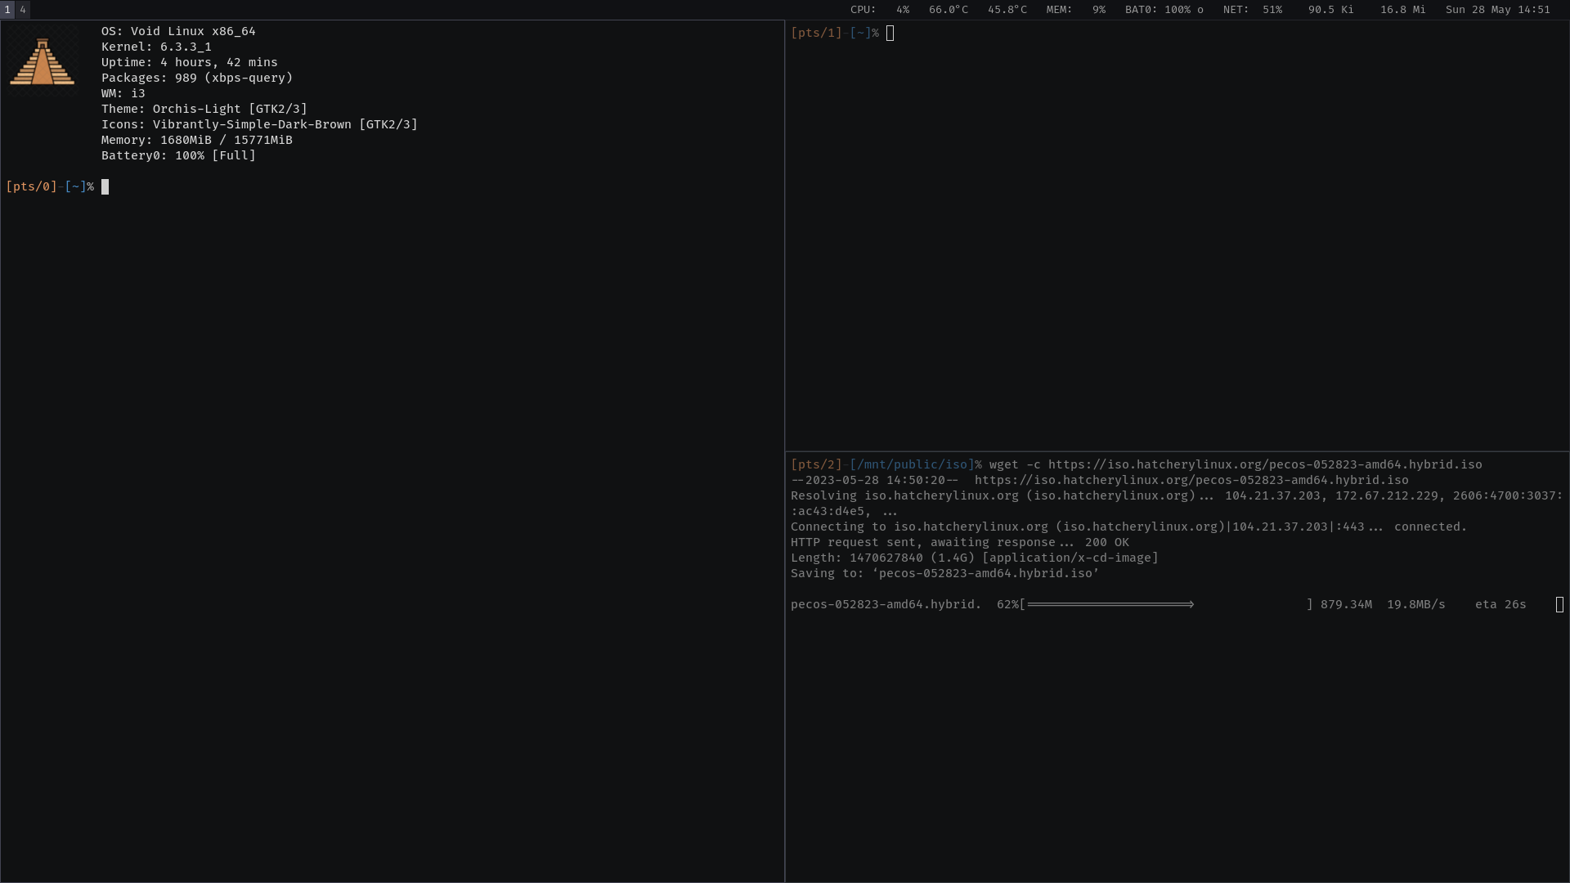1570x883 pixels.
Task: Click the 16.8 Mi network rate
Action: pyautogui.click(x=1402, y=10)
